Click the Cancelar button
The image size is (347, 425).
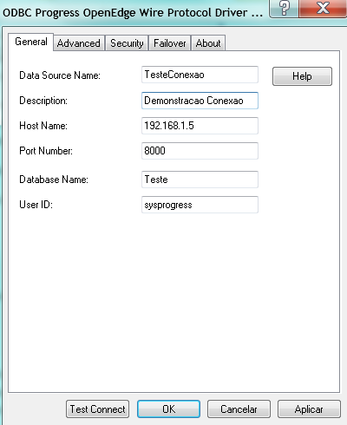[x=239, y=409]
